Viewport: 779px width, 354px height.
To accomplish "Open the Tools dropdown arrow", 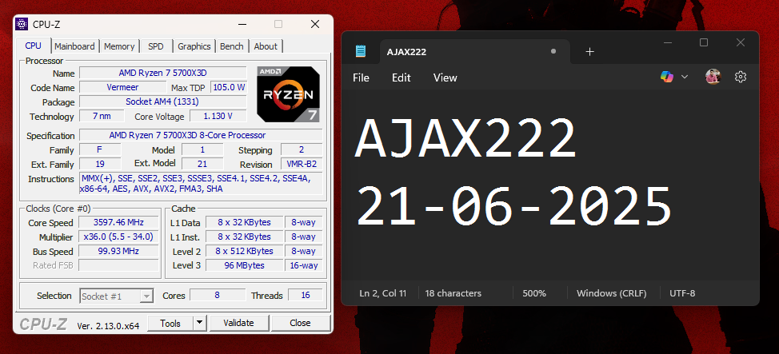I will click(x=199, y=323).
